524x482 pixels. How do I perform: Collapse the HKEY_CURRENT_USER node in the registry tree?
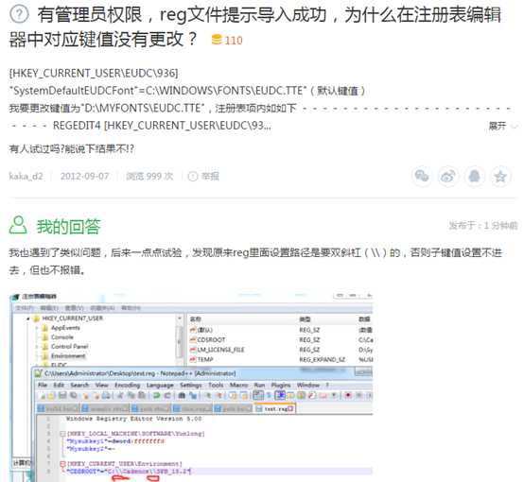[x=28, y=318]
